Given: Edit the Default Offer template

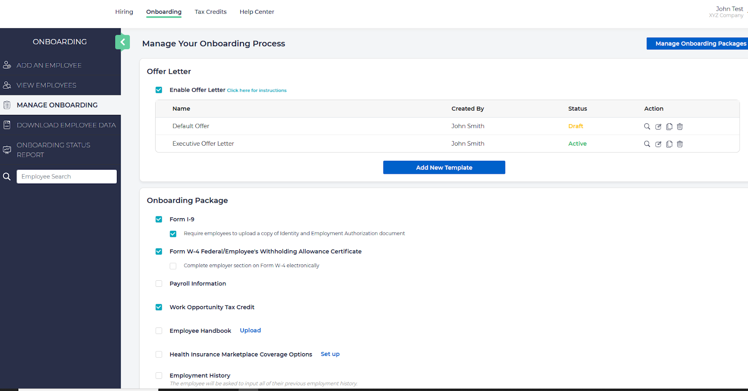Looking at the screenshot, I should tap(658, 127).
